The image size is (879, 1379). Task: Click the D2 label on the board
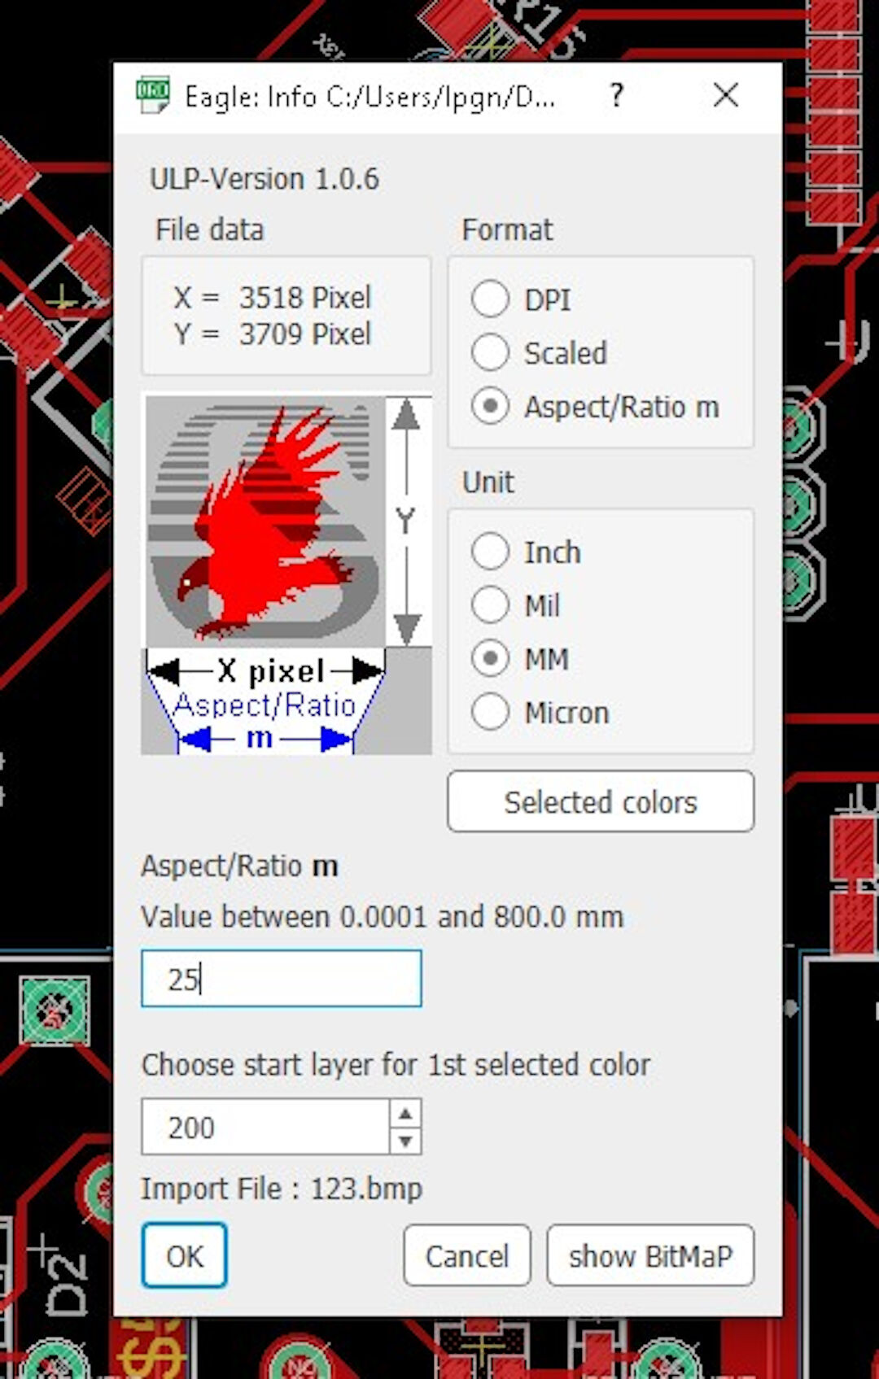click(65, 1285)
